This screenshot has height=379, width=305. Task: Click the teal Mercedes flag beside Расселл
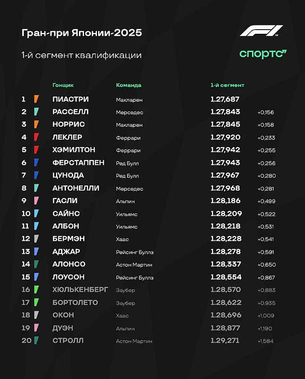pyautogui.click(x=36, y=112)
